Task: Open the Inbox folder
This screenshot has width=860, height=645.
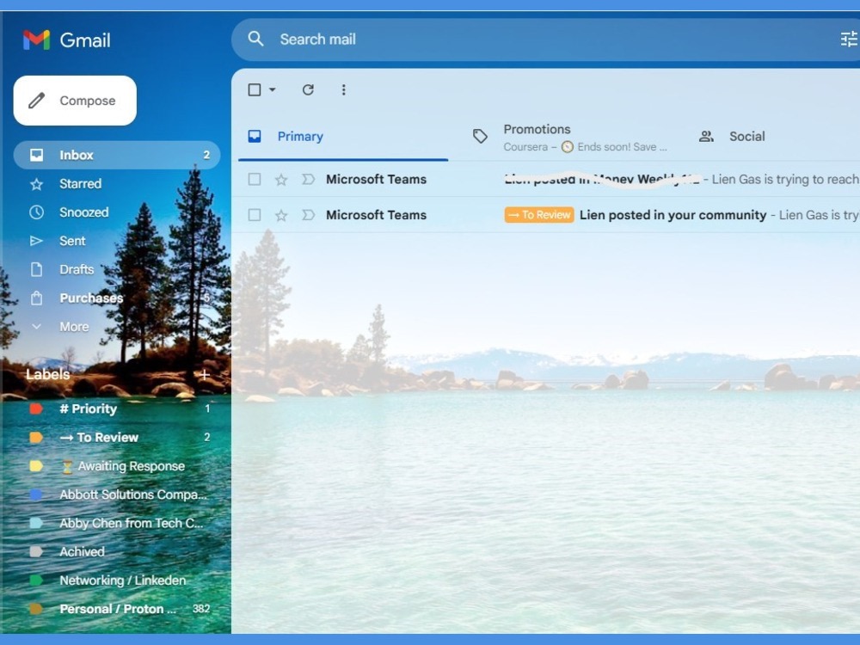Action: (x=117, y=155)
